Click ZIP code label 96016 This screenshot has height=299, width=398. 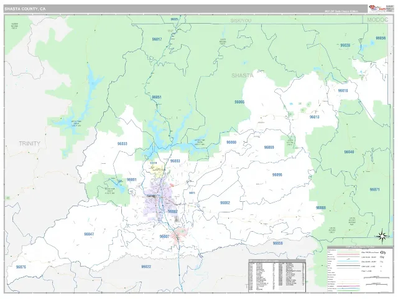(343, 90)
